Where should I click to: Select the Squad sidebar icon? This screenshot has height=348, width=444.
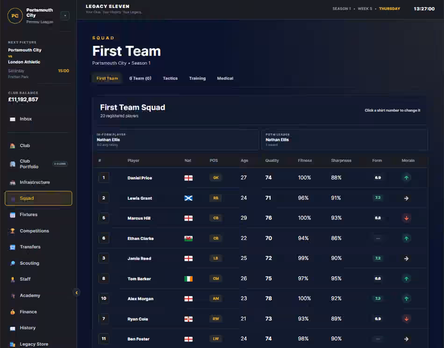click(x=13, y=199)
